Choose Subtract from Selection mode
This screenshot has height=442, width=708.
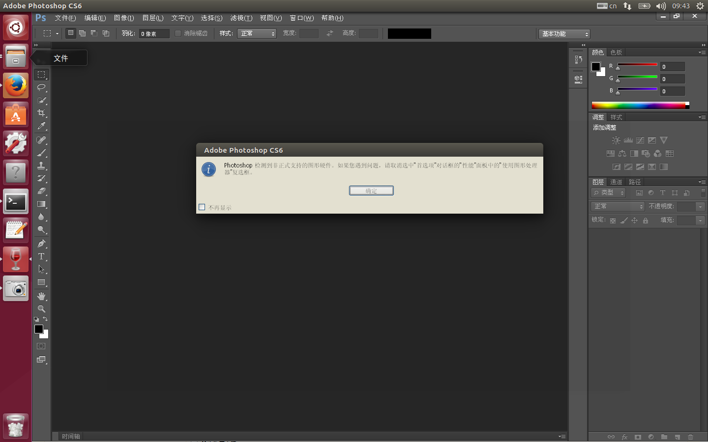coord(94,33)
